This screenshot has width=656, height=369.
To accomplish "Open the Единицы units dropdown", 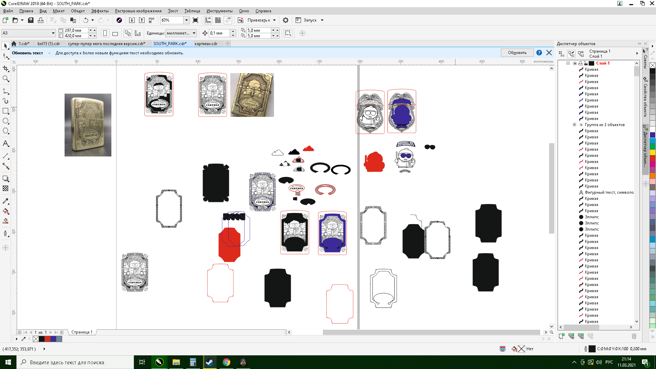I will (194, 33).
